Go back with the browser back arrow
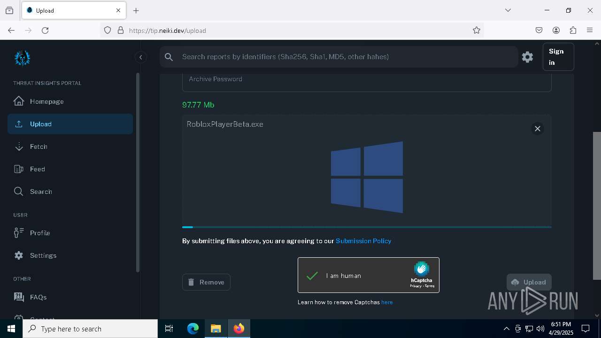The image size is (601, 338). tap(11, 30)
